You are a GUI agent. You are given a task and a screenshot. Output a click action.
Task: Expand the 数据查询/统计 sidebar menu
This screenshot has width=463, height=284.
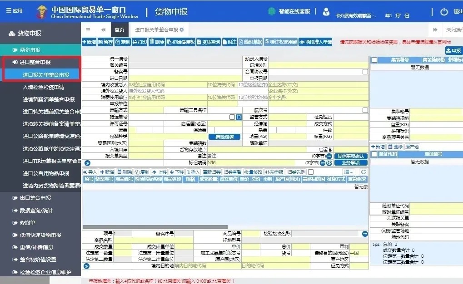36,211
